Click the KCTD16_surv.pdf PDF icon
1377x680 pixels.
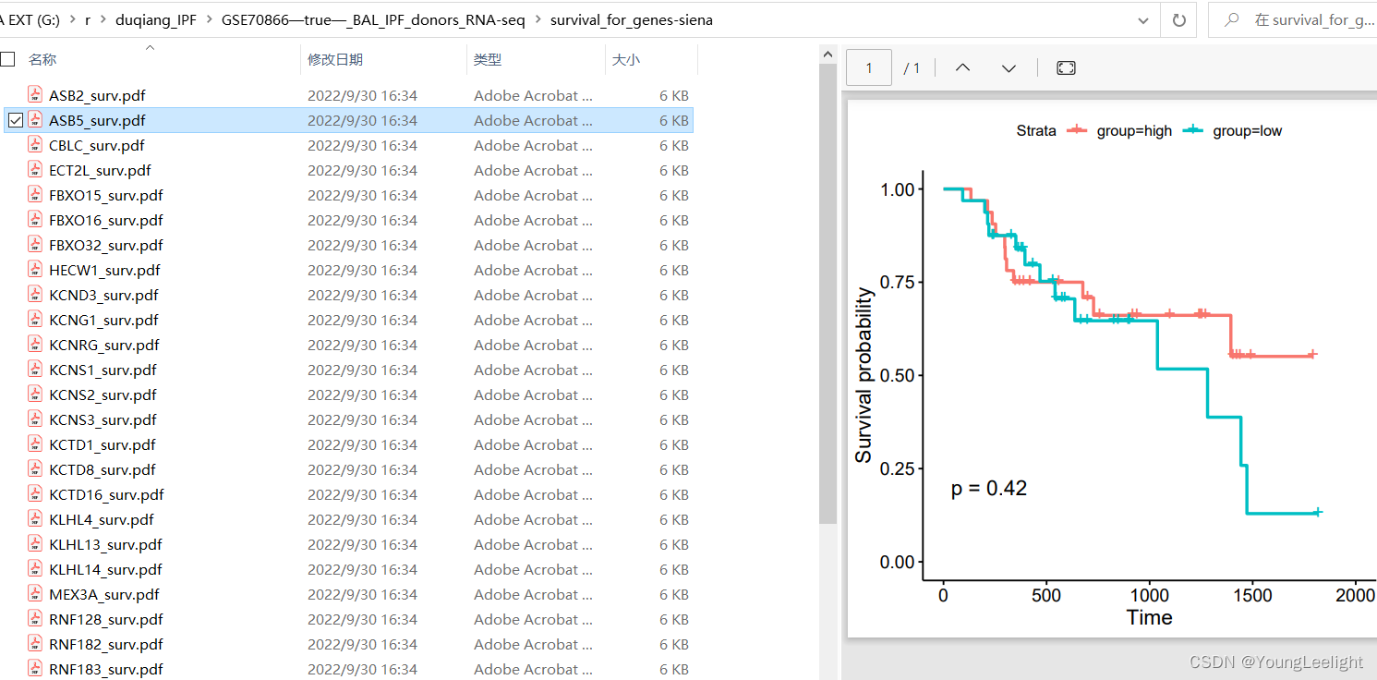(35, 494)
